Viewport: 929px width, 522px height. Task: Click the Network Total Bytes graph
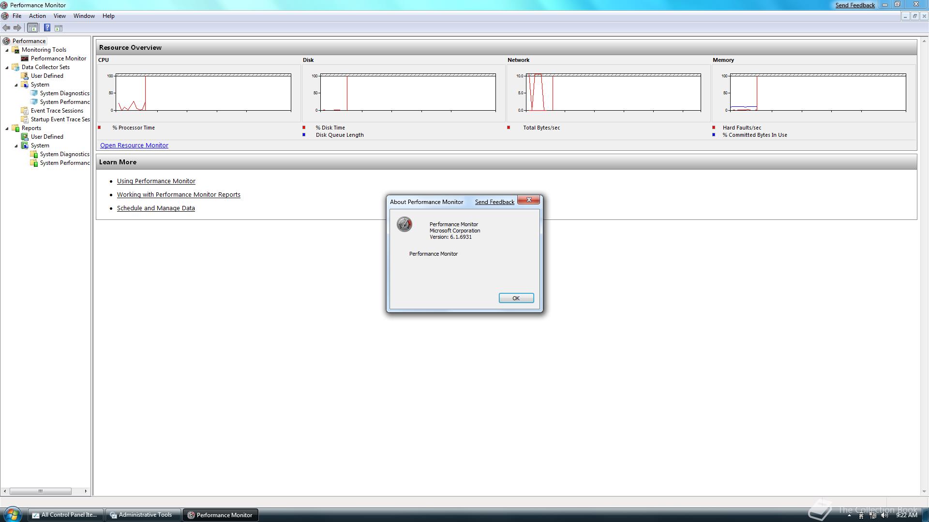pyautogui.click(x=613, y=93)
